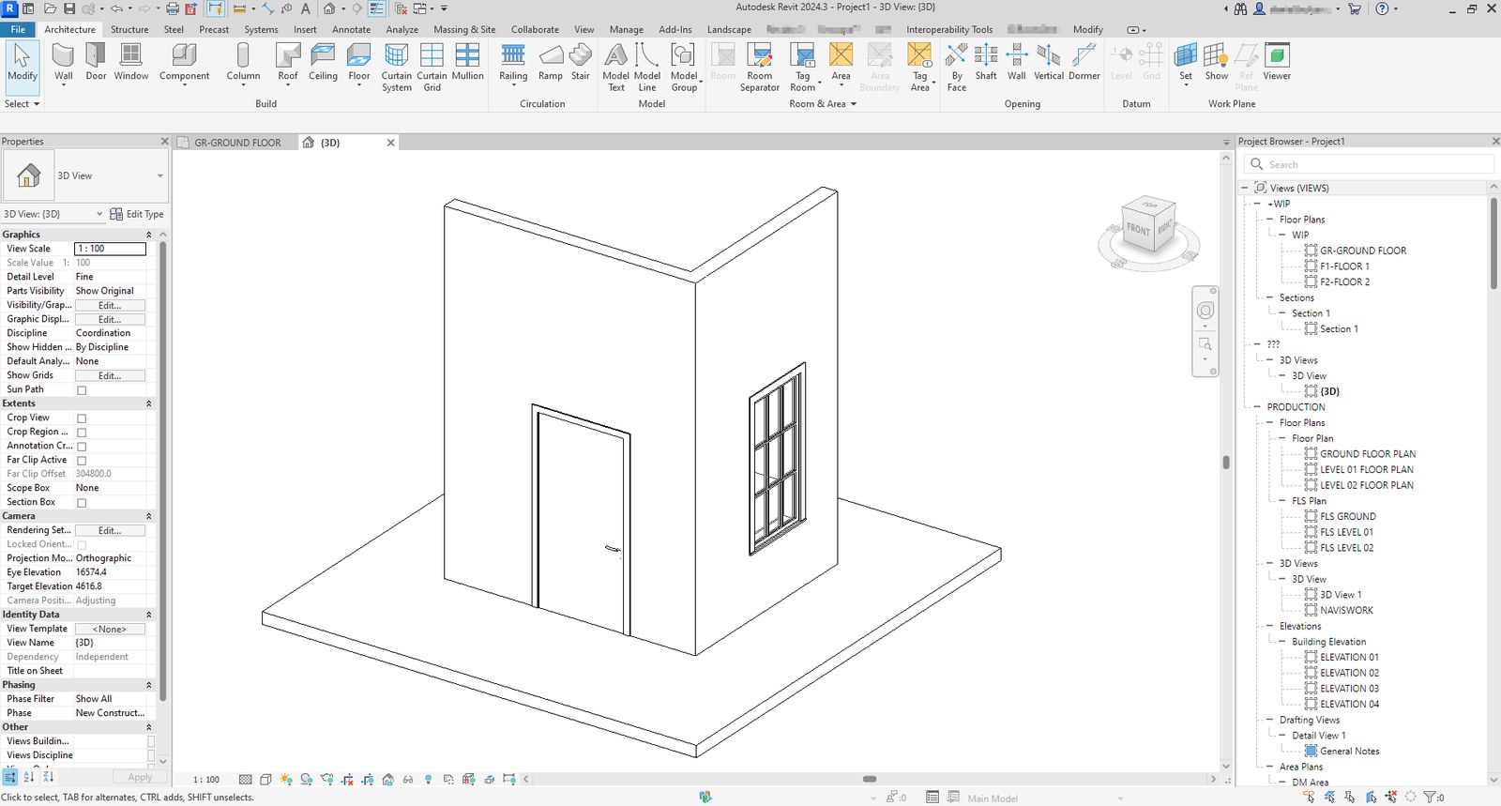
Task: Expand the Select panel dropdown
Action: [23, 104]
